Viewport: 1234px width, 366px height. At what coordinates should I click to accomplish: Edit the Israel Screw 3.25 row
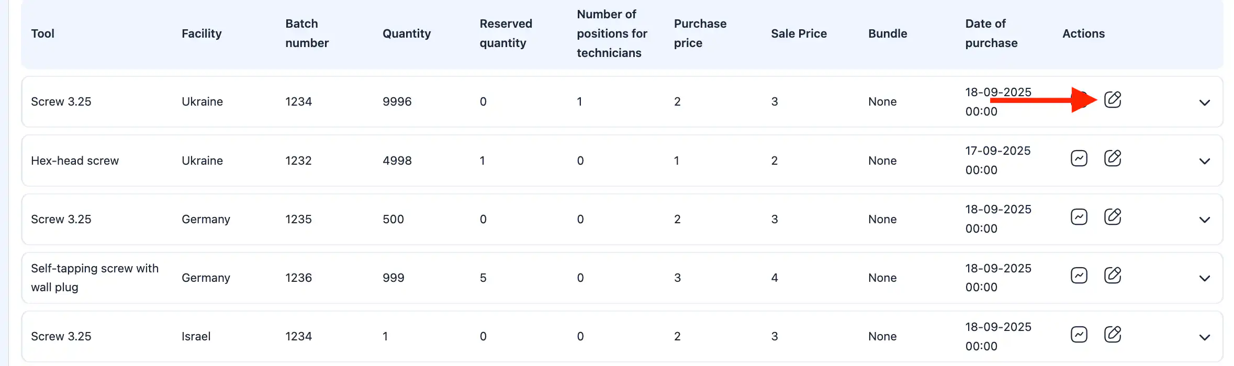coord(1112,335)
